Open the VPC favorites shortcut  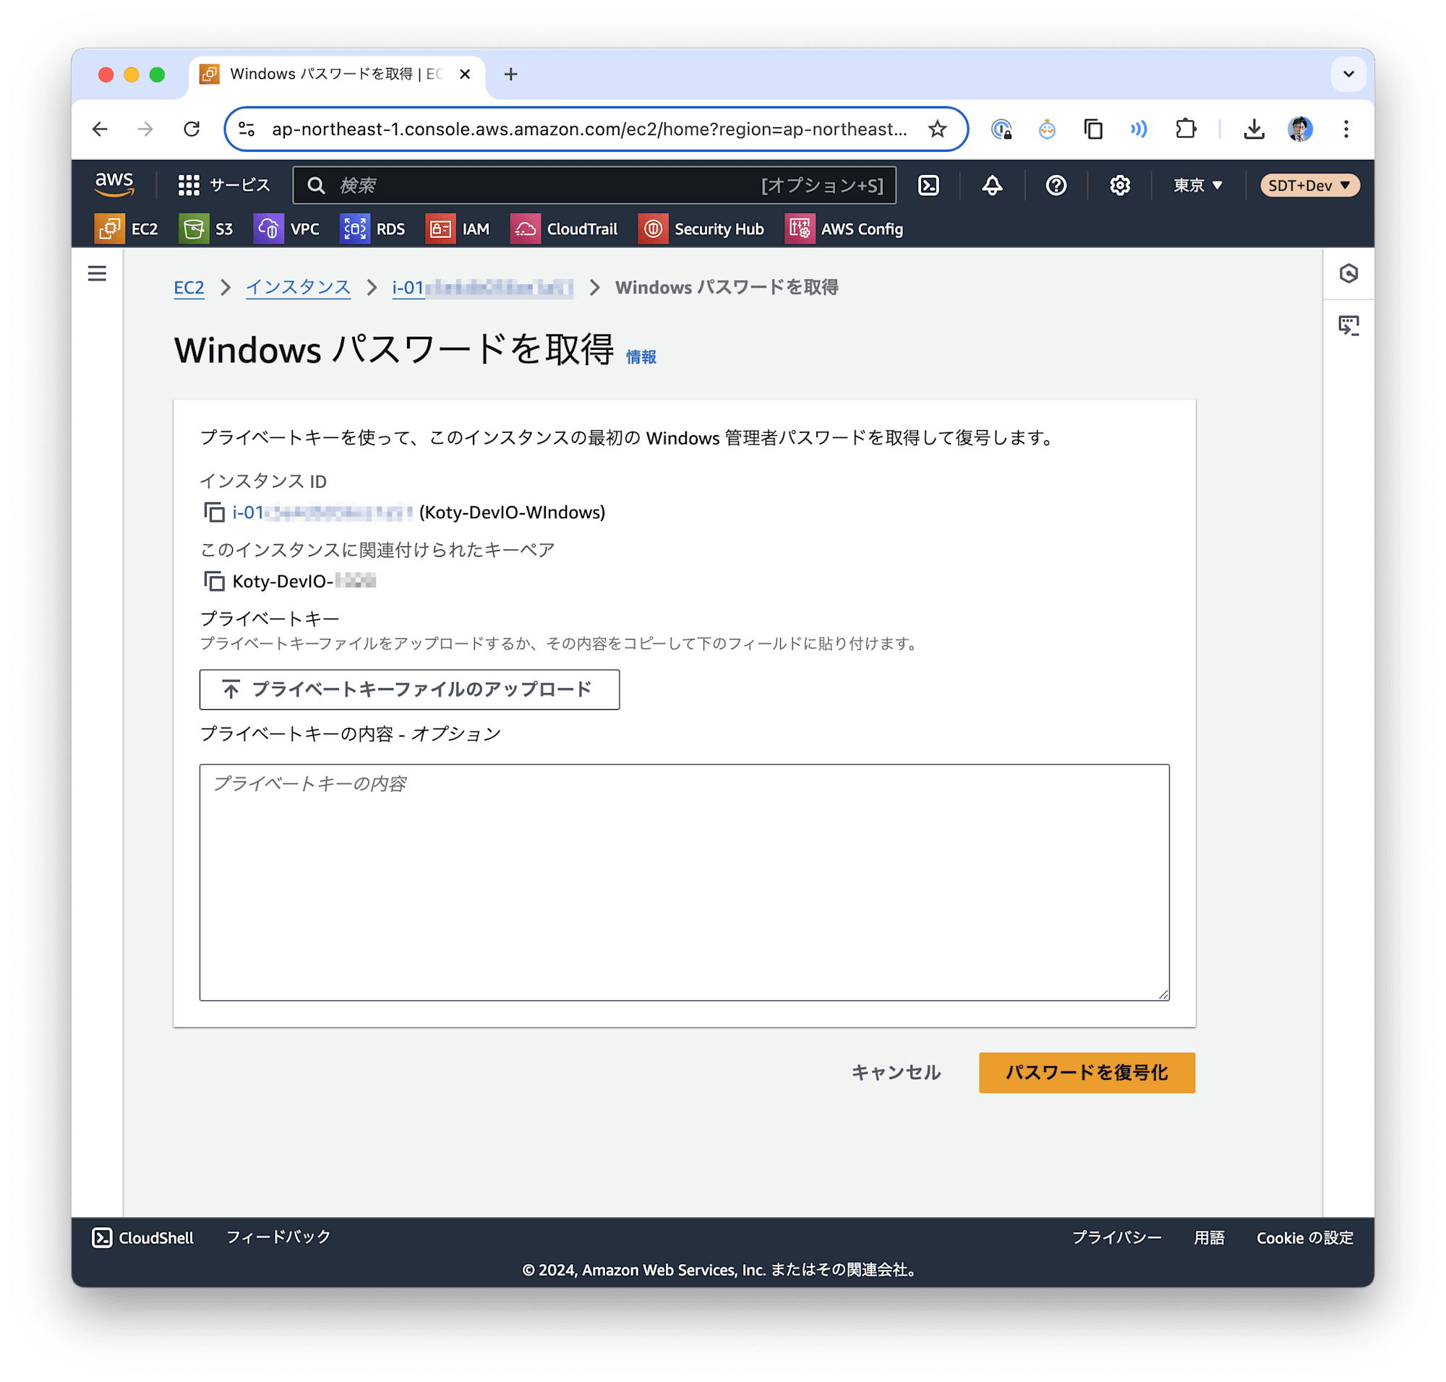pyautogui.click(x=287, y=229)
